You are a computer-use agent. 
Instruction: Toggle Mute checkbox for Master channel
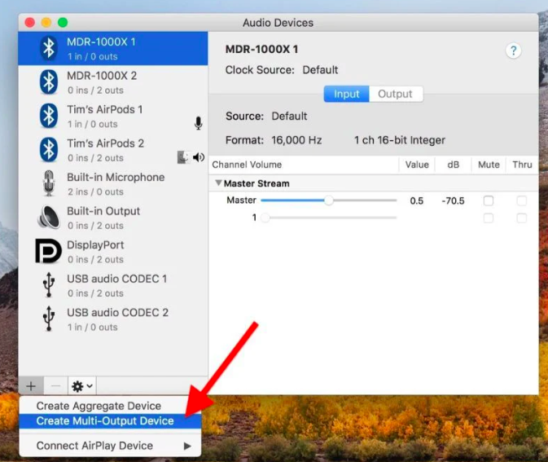(489, 200)
